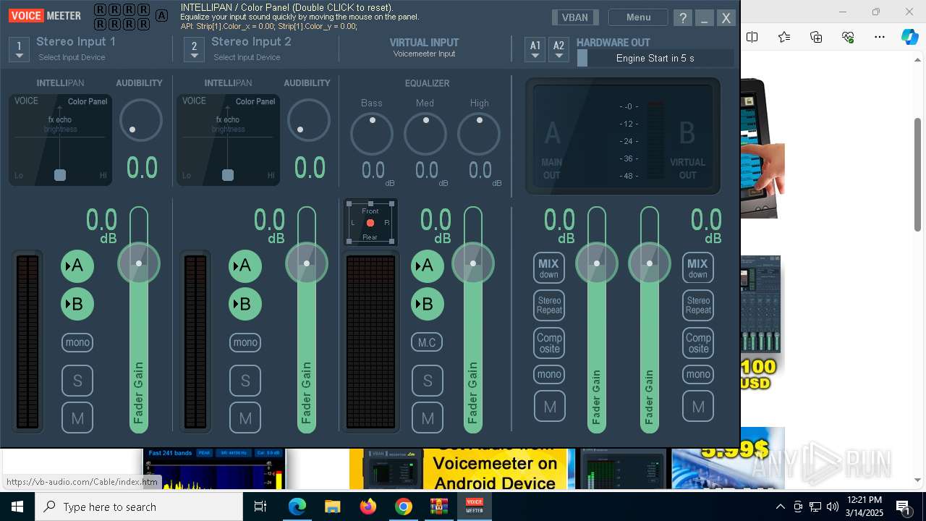Click Main Out A Fader Gain knob
926x521 pixels.
point(597,263)
